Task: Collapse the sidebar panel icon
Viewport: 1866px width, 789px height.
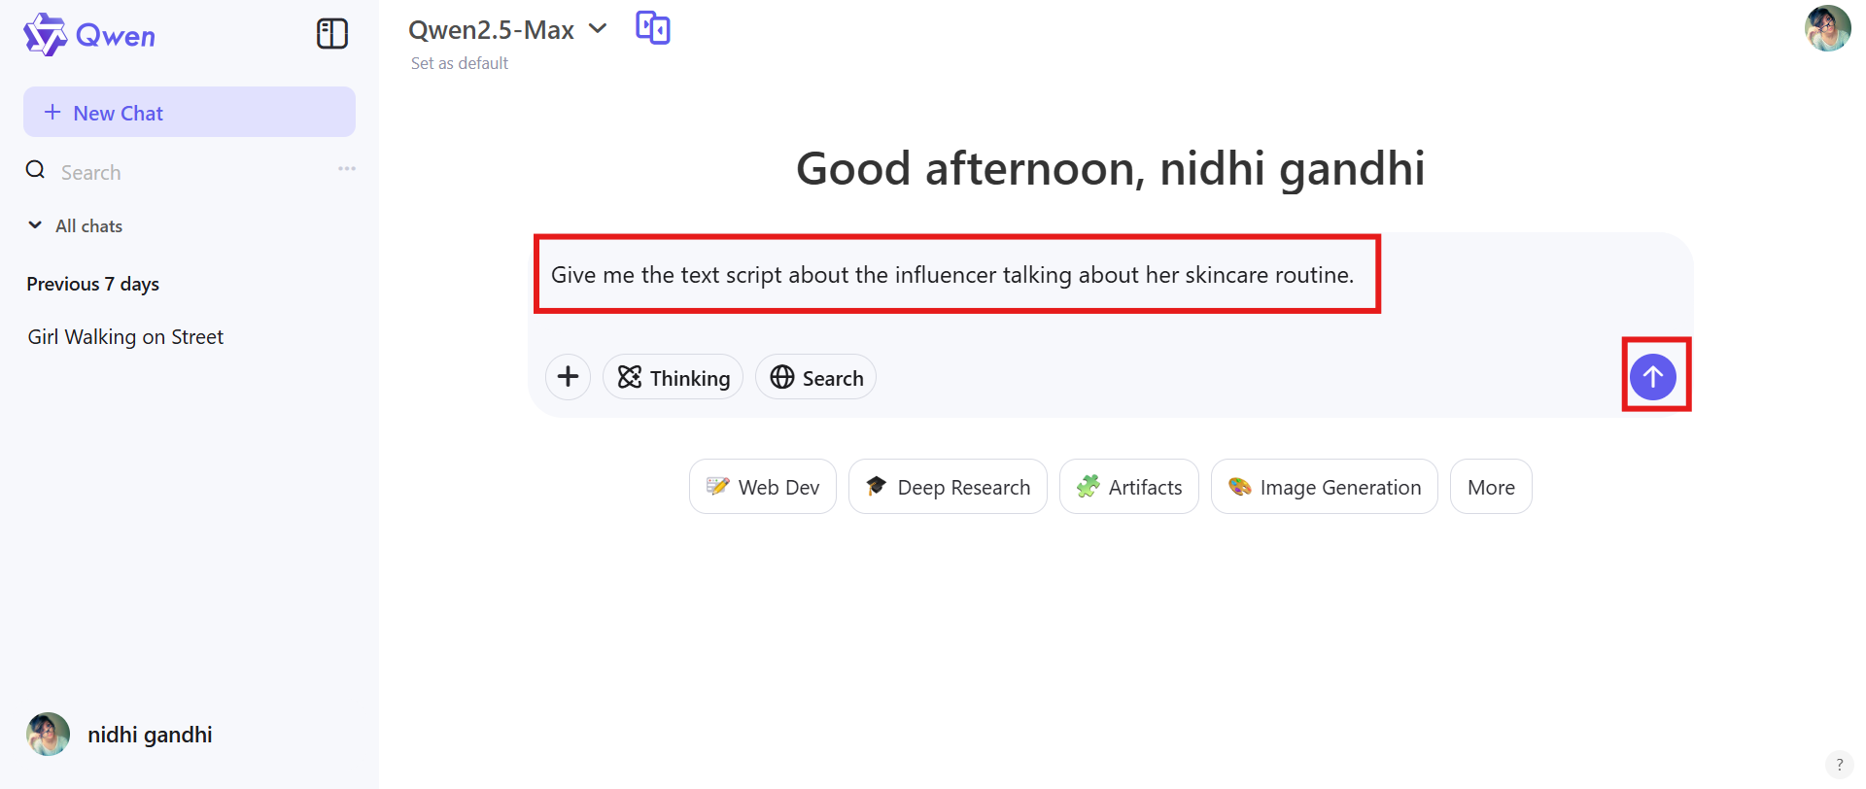Action: click(x=332, y=34)
